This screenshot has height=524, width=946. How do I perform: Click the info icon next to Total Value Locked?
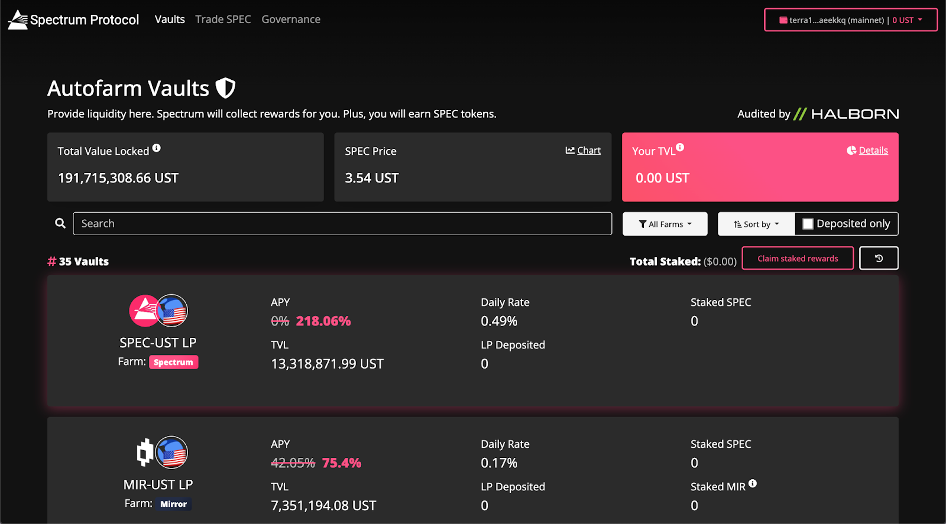pyautogui.click(x=157, y=148)
